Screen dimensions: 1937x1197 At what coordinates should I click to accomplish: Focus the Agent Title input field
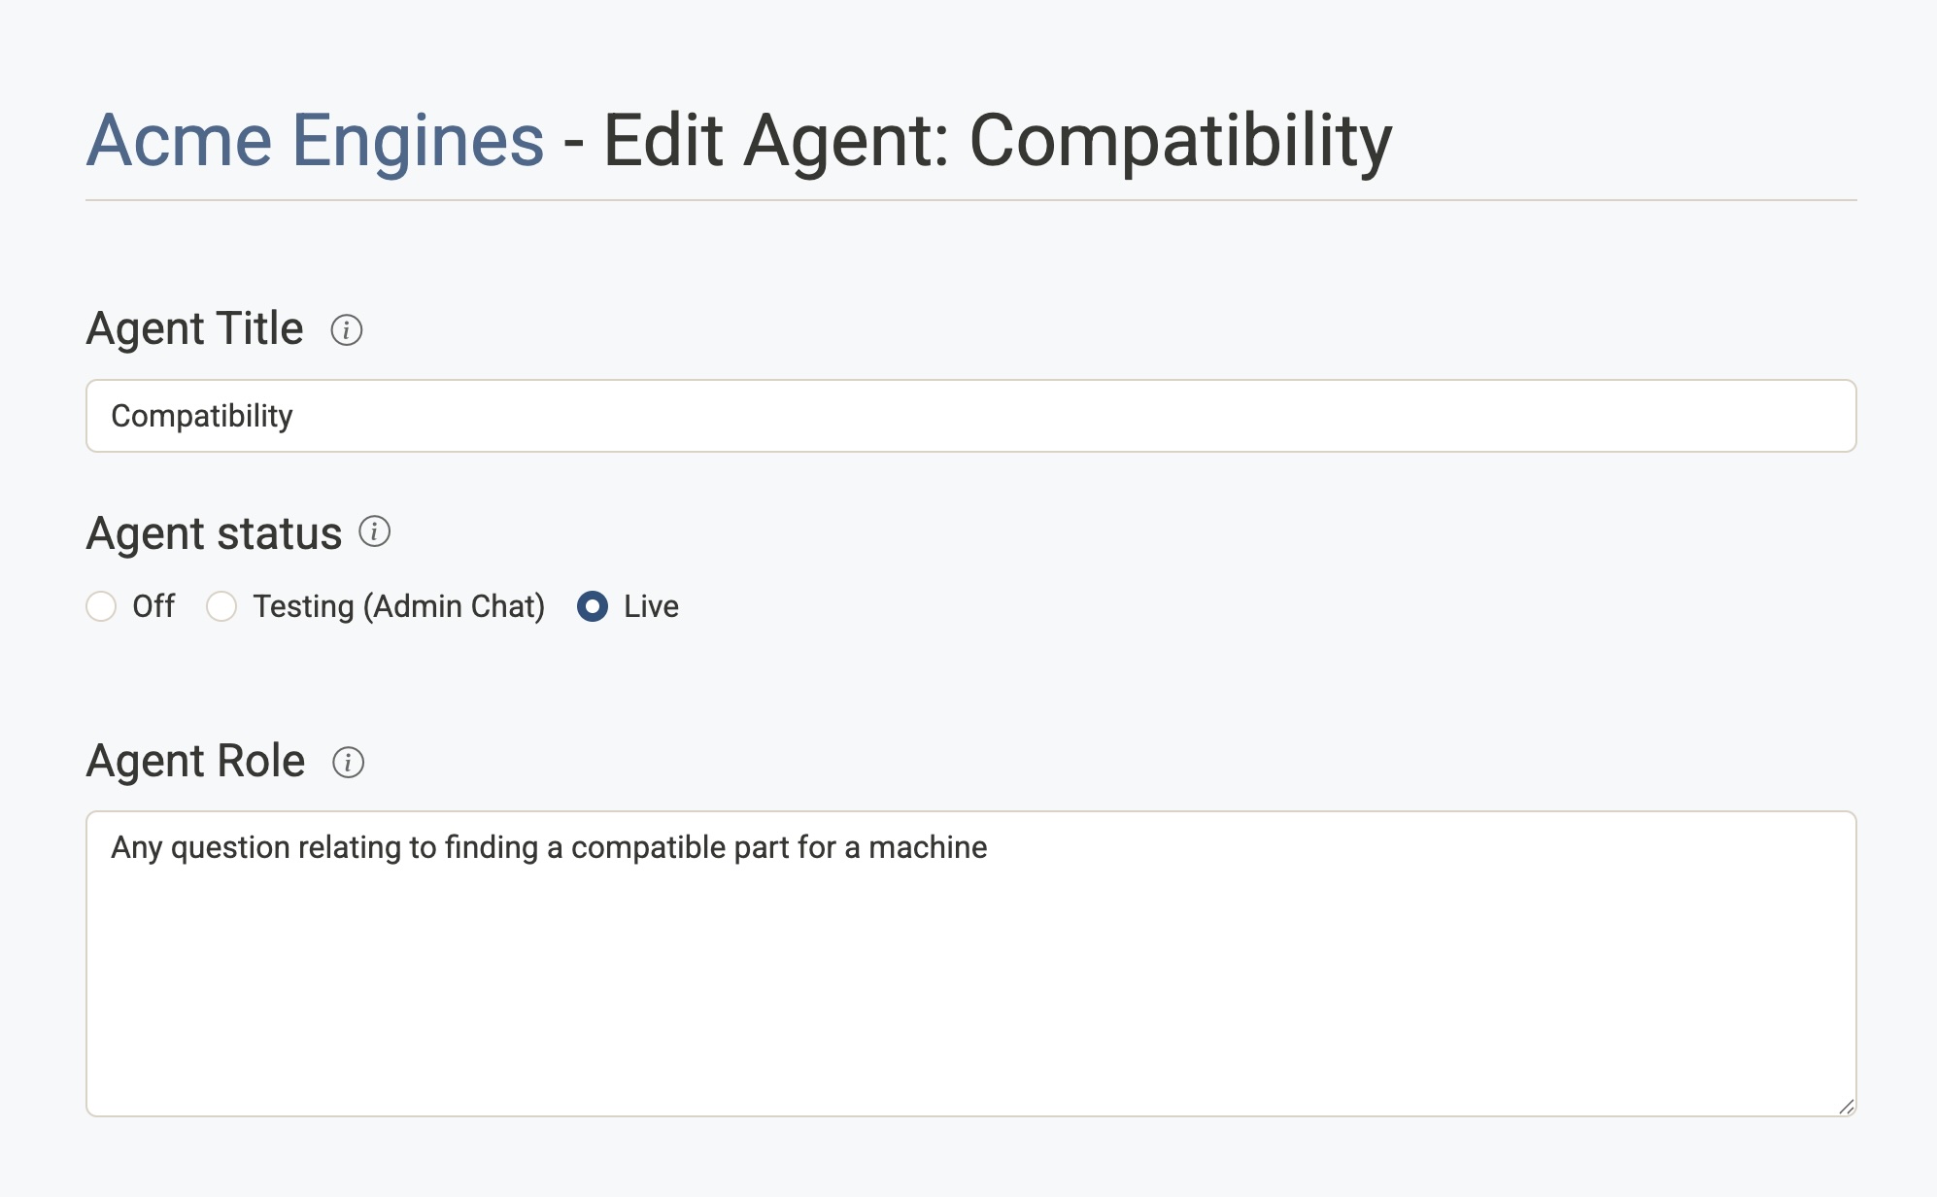coord(971,416)
